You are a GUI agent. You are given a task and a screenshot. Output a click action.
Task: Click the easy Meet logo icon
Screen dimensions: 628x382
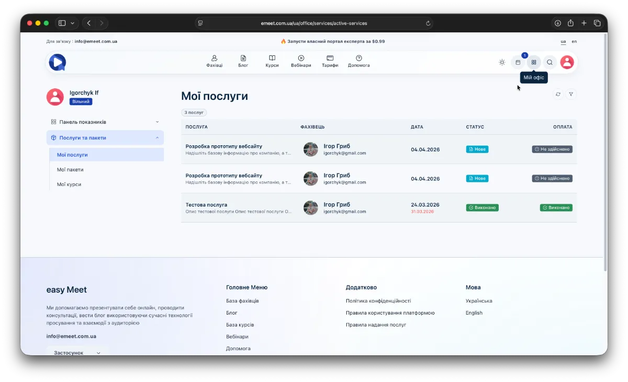[57, 62]
